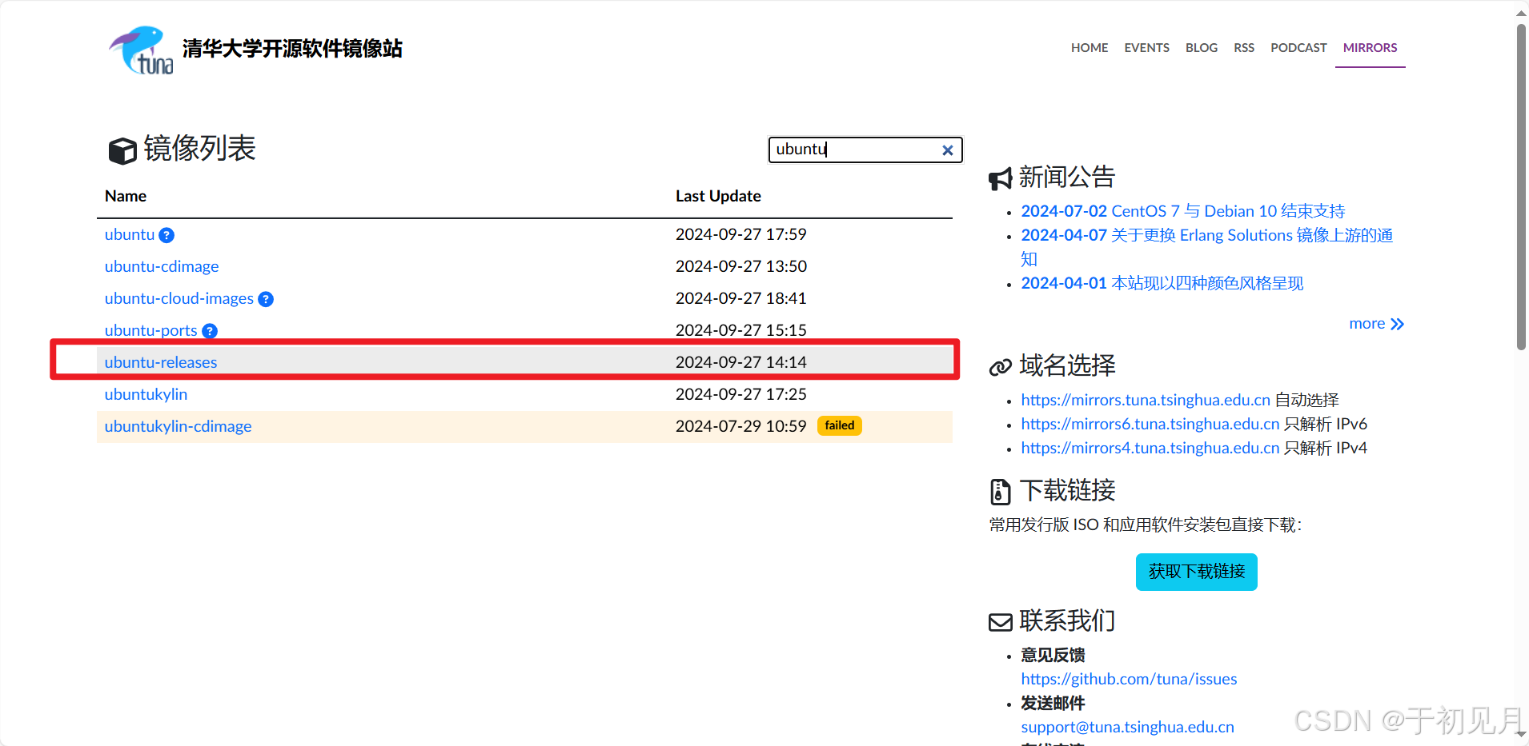Open help icon next to ubuntu-ports
Screen dimensions: 1529x746
coord(210,331)
